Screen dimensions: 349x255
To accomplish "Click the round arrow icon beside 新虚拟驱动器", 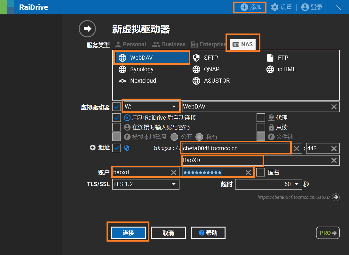I will tap(87, 29).
